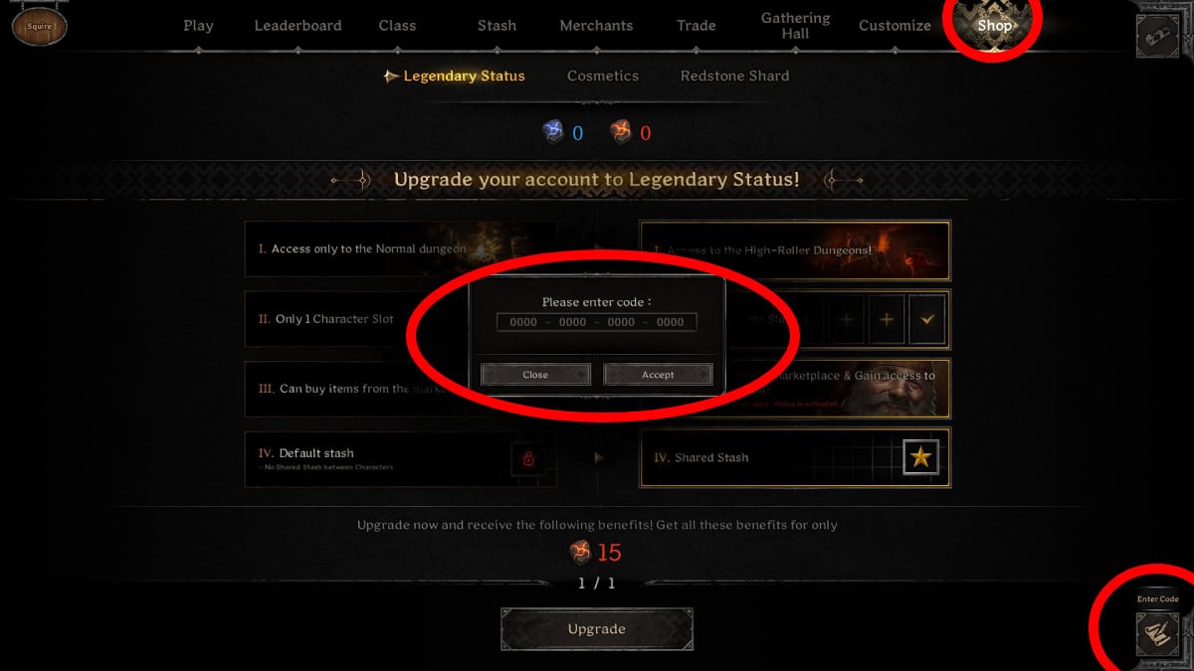Click the red shard price icon
Image resolution: width=1194 pixels, height=671 pixels.
pos(580,552)
